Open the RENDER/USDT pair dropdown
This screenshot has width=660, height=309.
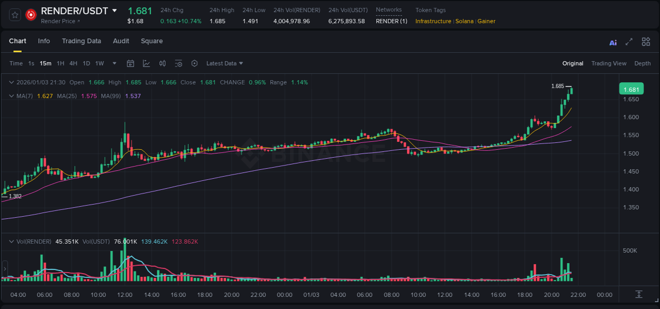tap(113, 11)
